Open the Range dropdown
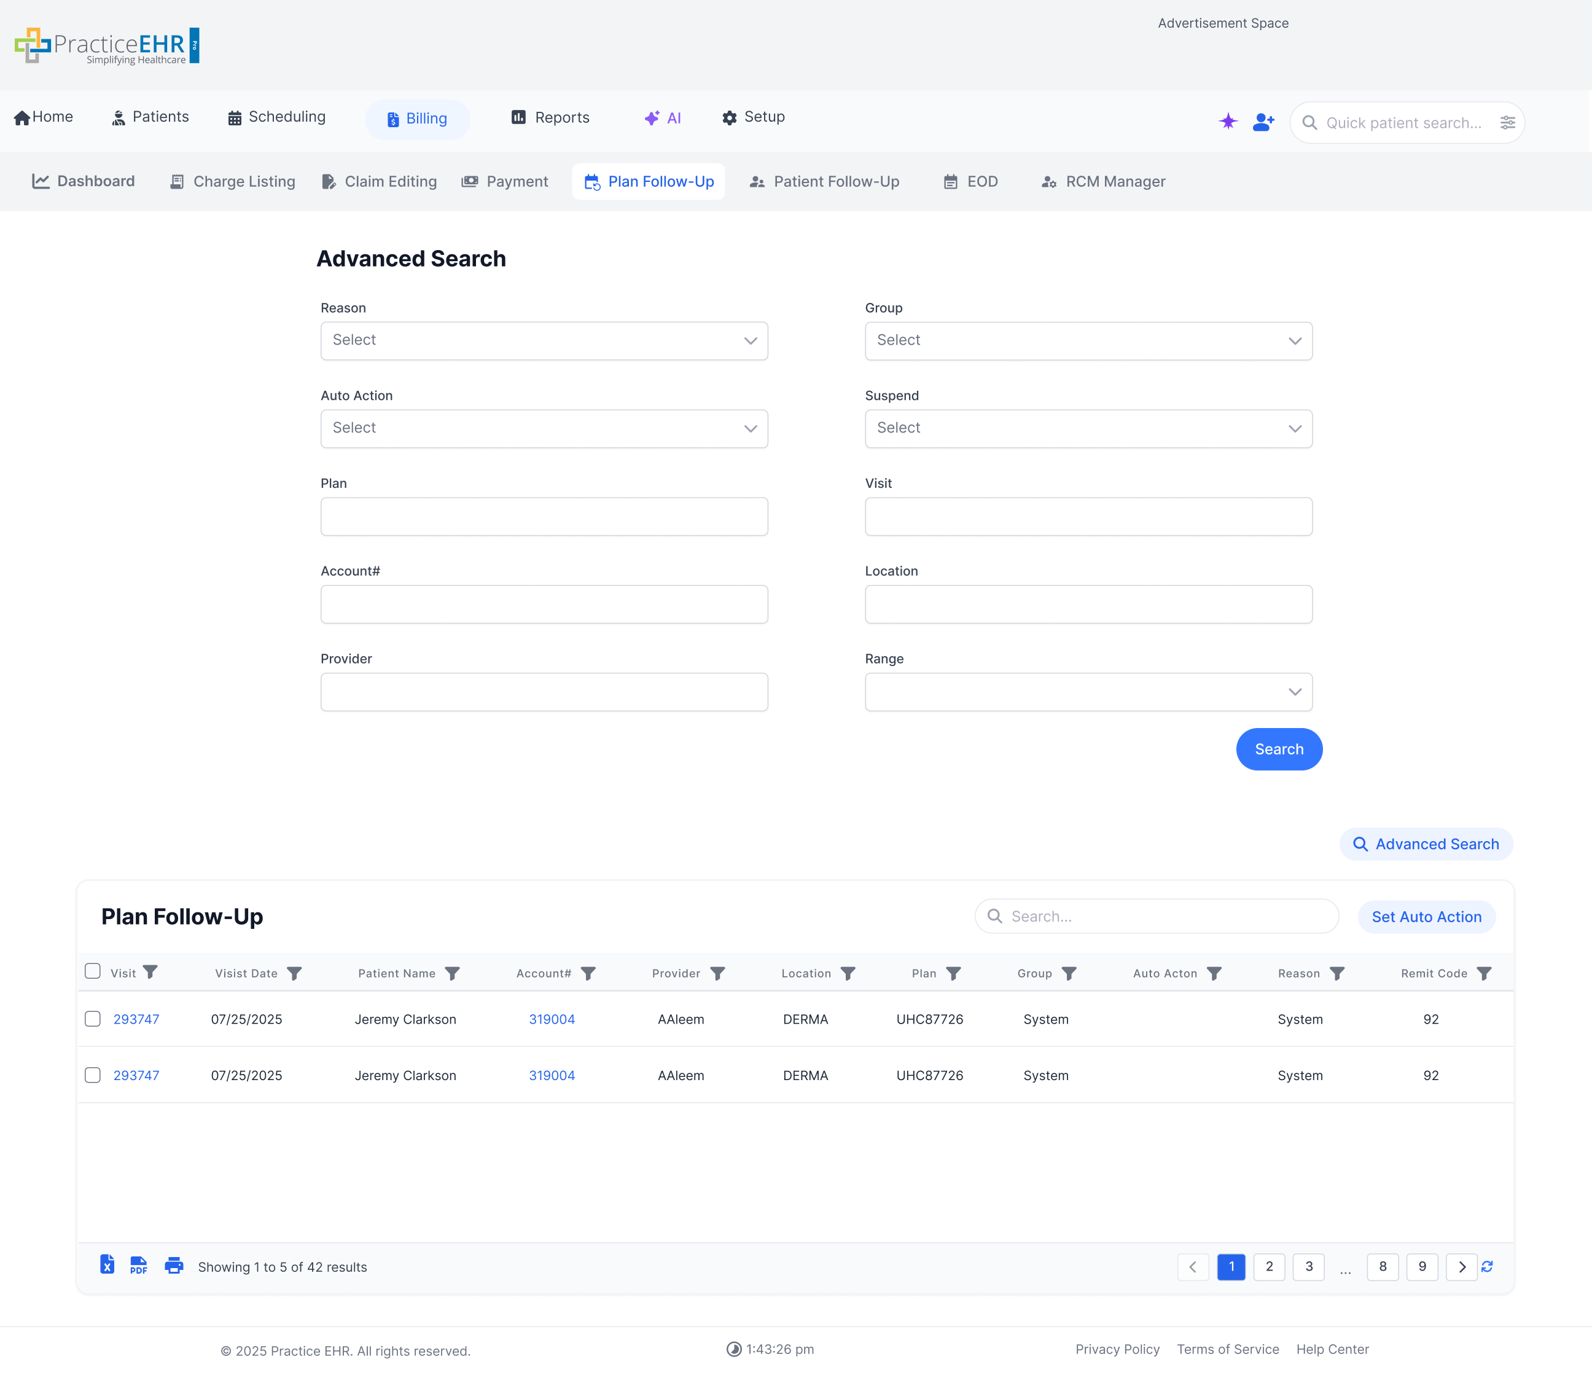This screenshot has height=1375, width=1592. [1088, 692]
